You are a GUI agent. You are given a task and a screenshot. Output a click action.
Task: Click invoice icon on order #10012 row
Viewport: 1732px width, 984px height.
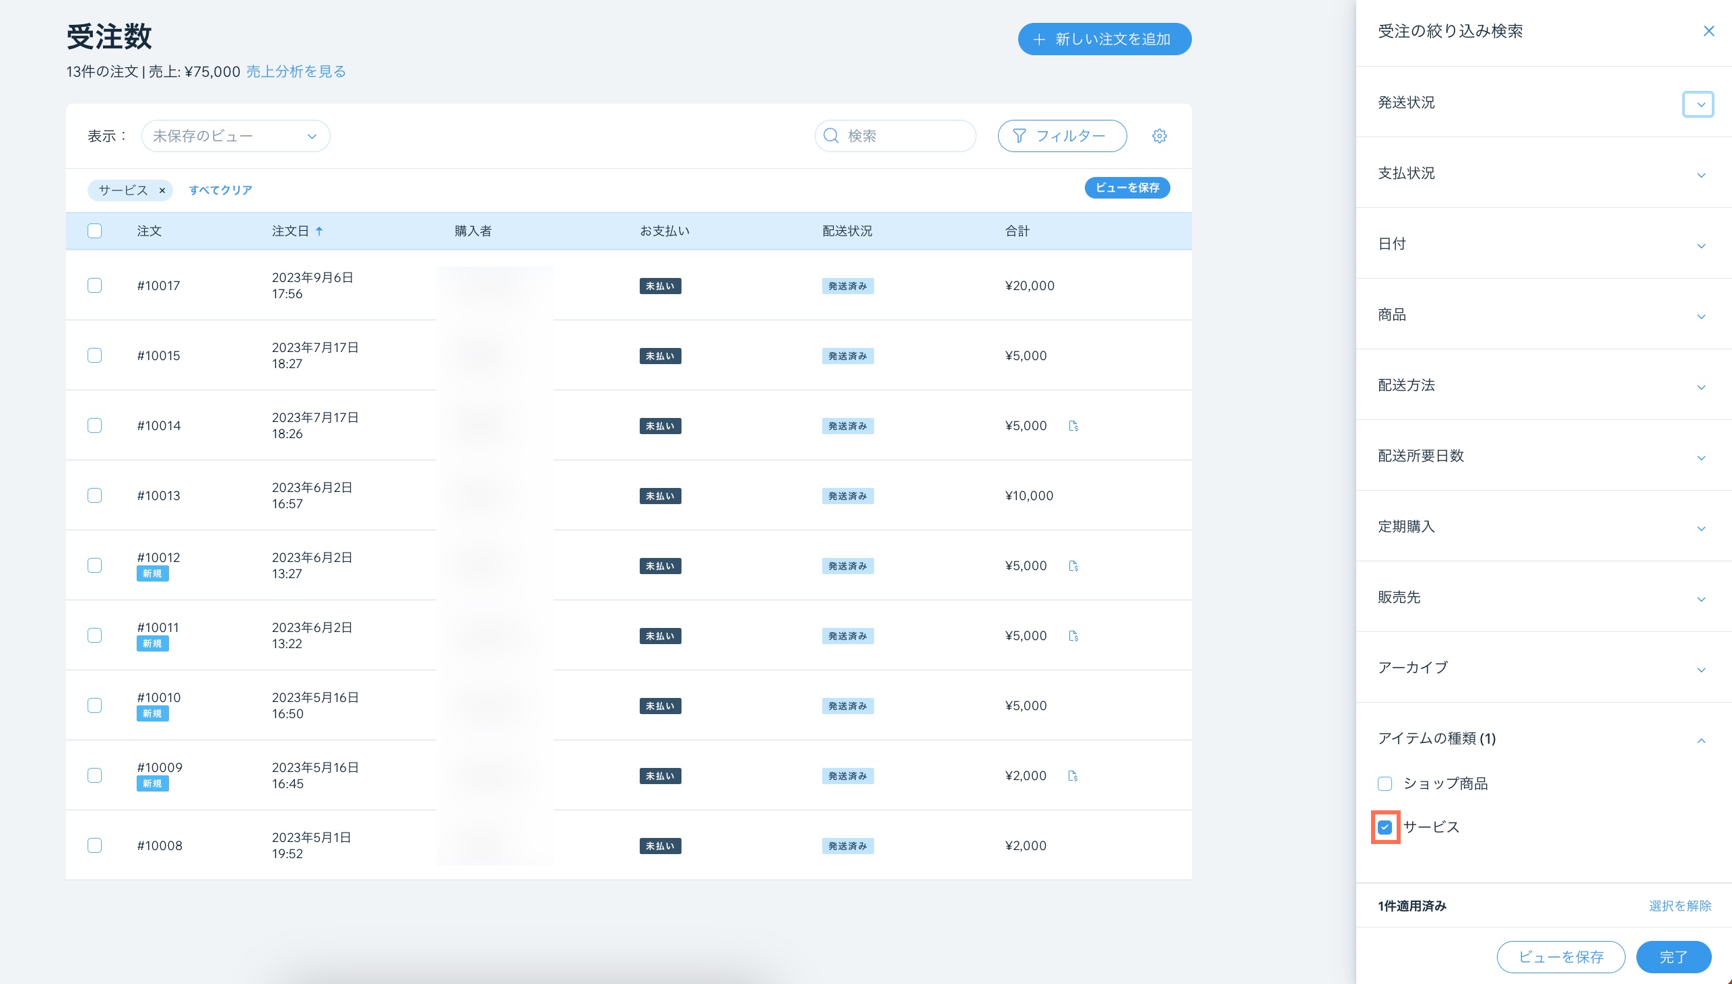[x=1073, y=565]
